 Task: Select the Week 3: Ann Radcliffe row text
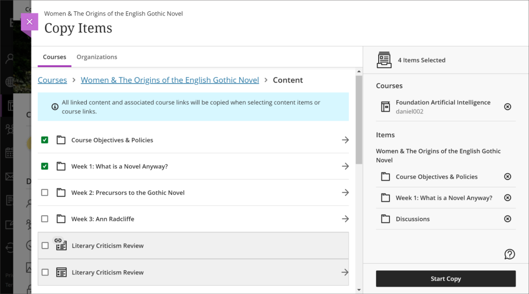[x=103, y=219]
